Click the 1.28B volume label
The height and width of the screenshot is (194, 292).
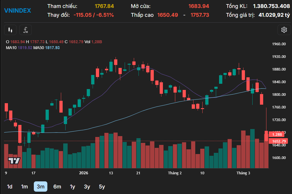277,134
